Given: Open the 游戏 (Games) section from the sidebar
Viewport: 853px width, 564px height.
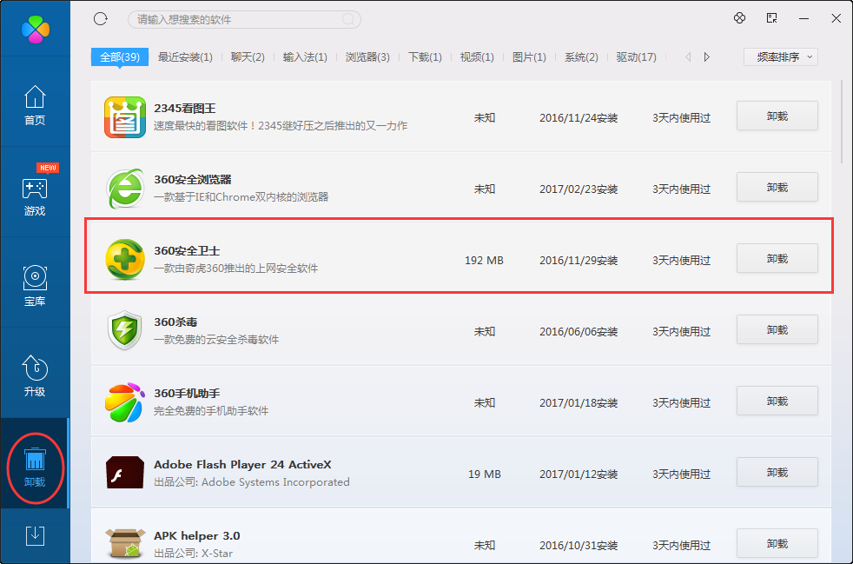Looking at the screenshot, I should click(35, 189).
